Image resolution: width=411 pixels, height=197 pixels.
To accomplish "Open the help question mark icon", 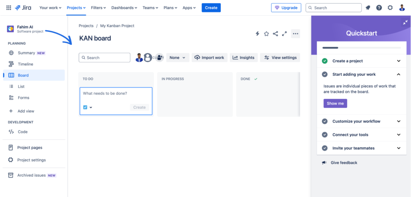I will pyautogui.click(x=379, y=8).
